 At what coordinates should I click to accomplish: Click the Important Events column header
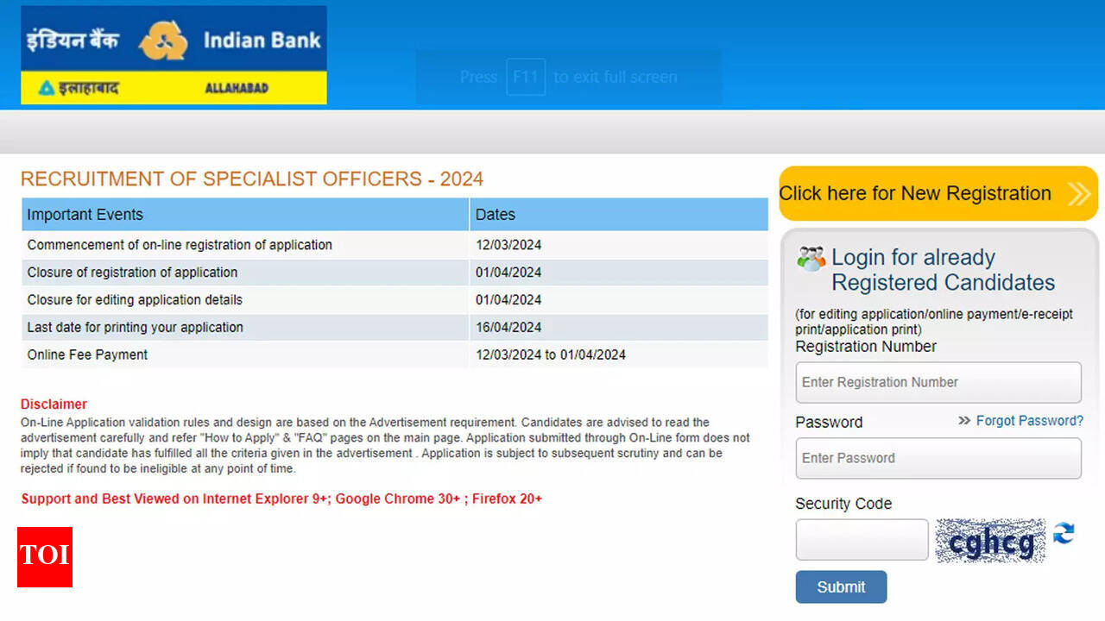(85, 215)
